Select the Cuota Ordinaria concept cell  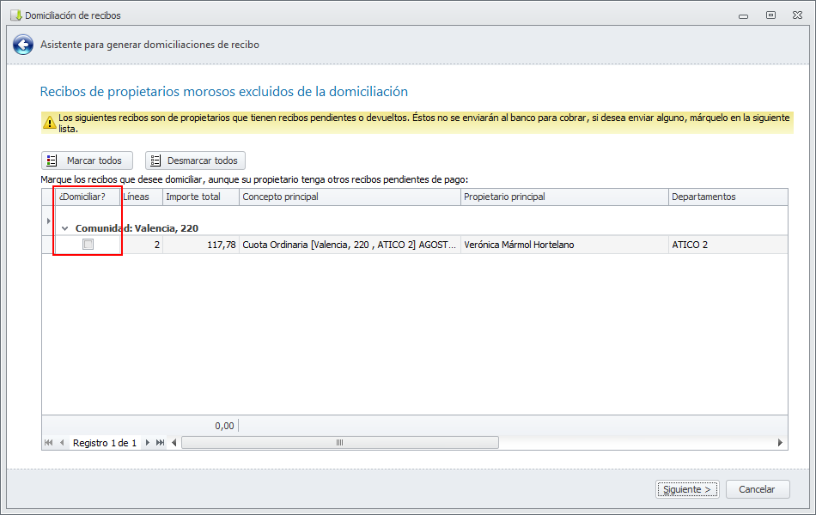(350, 245)
